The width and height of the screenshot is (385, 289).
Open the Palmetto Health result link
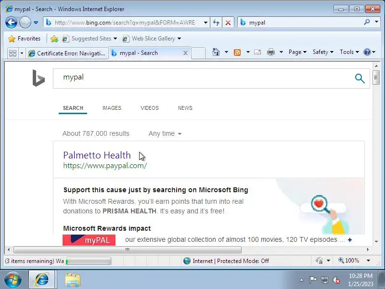pos(97,155)
